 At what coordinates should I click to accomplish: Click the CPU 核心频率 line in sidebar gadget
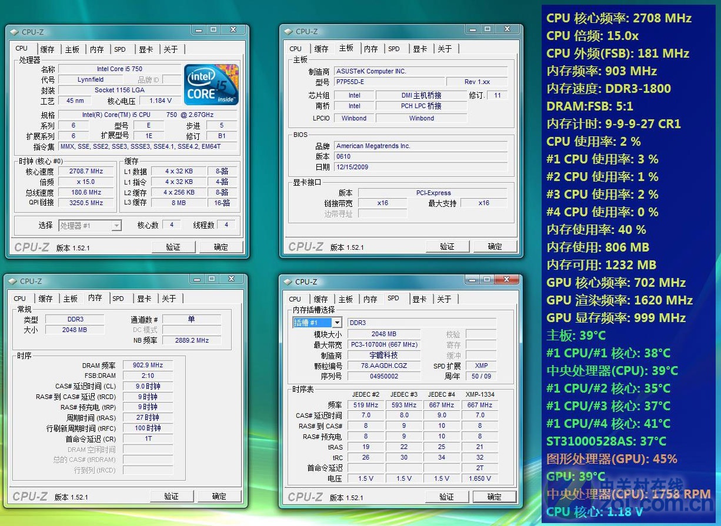tap(618, 18)
